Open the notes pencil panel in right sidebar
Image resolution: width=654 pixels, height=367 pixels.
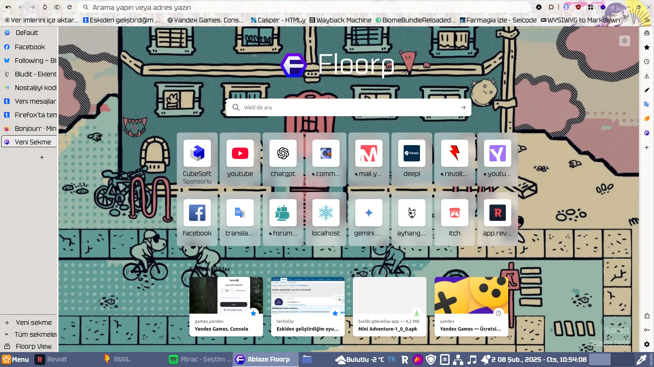pos(647,90)
